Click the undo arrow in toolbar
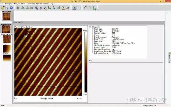The image size is (171, 107). [x=85, y=8]
